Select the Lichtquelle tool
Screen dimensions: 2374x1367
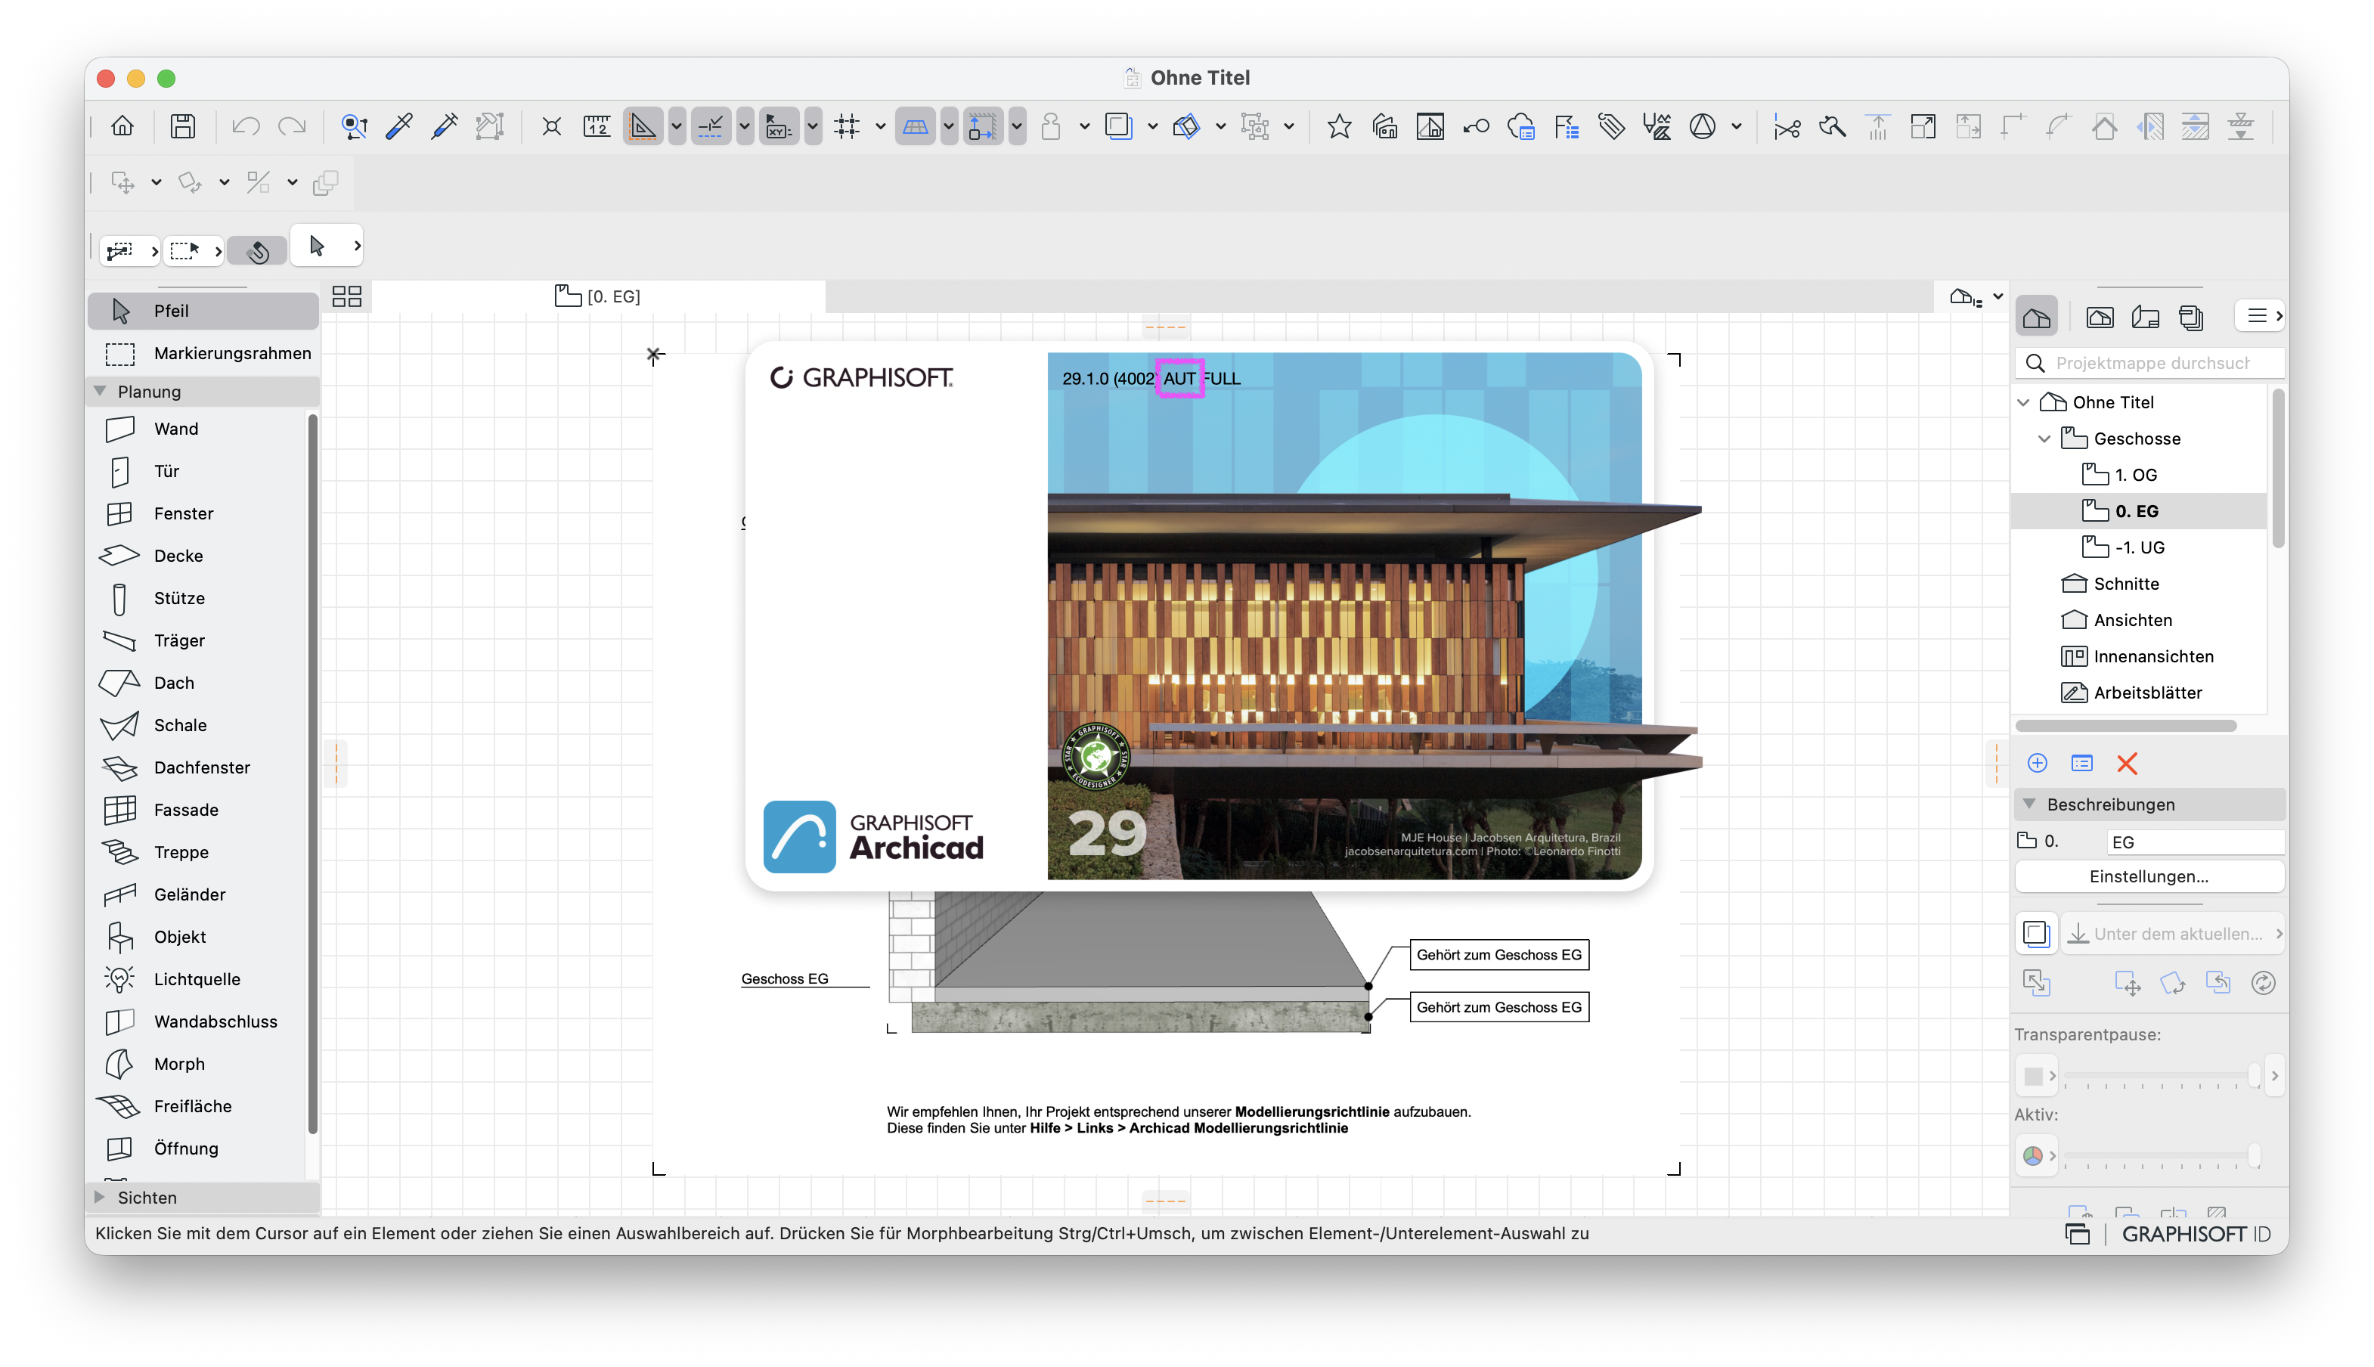tap(199, 978)
